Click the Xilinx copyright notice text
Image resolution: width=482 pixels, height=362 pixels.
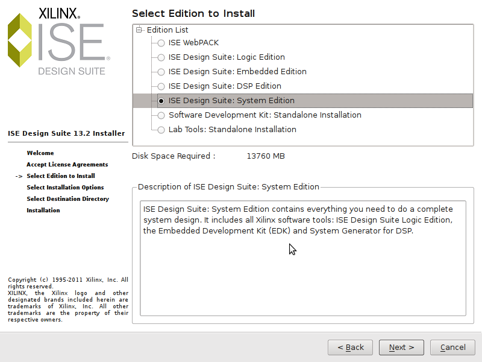(x=68, y=299)
